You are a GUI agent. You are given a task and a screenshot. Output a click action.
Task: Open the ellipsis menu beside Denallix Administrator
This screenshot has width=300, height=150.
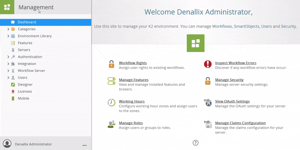click(x=84, y=145)
